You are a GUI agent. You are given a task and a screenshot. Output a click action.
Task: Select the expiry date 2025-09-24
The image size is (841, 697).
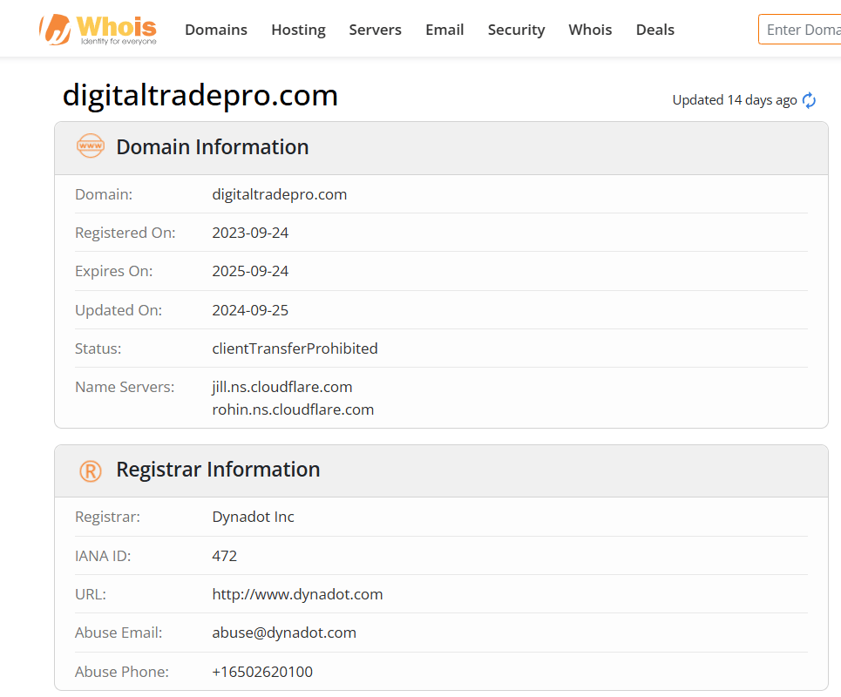point(250,271)
